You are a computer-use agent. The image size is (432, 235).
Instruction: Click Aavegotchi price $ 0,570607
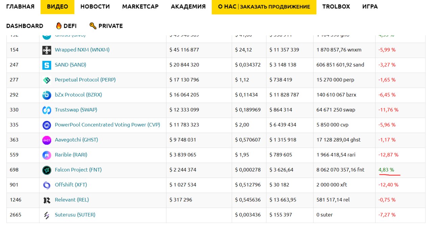coord(248,140)
